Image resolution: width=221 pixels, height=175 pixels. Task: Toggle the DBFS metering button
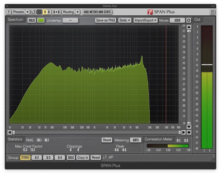(x=136, y=140)
